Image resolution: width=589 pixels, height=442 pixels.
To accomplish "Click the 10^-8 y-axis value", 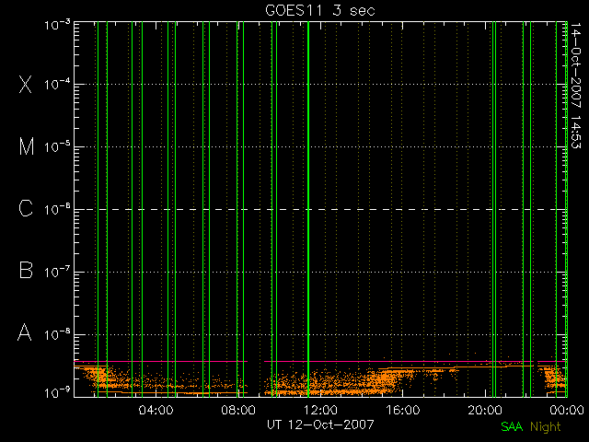I will 57,334.
